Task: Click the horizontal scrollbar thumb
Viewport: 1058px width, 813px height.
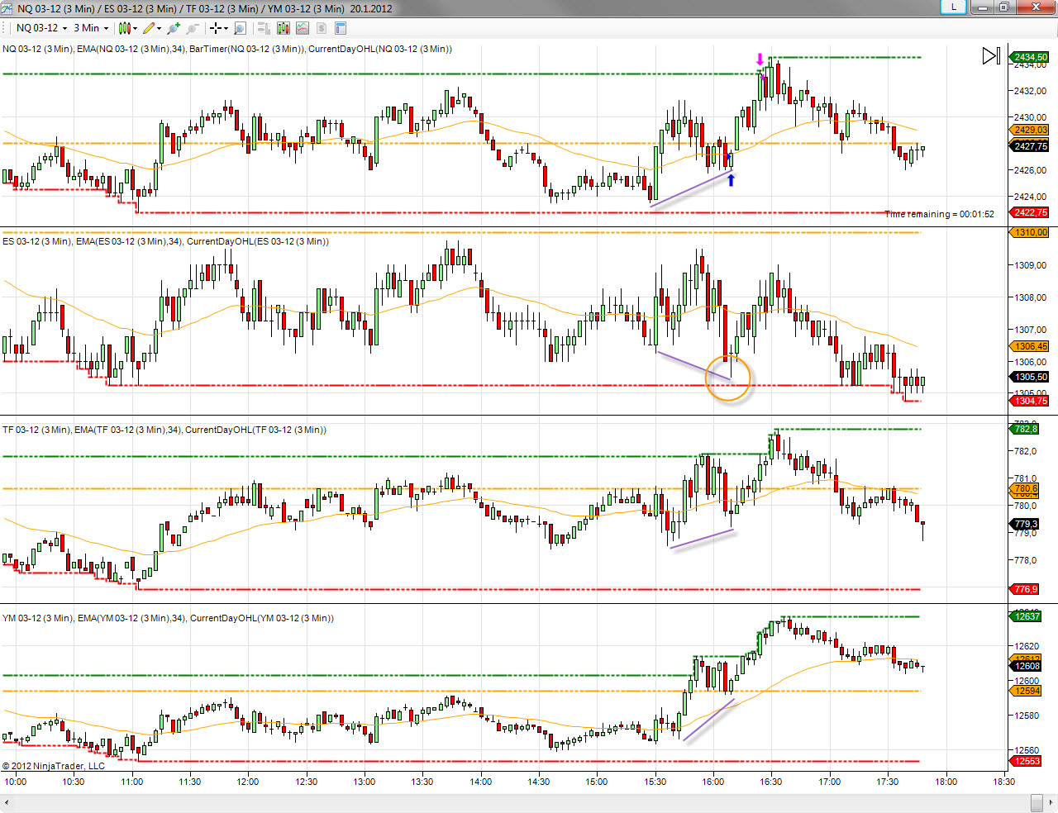Action: (1037, 802)
